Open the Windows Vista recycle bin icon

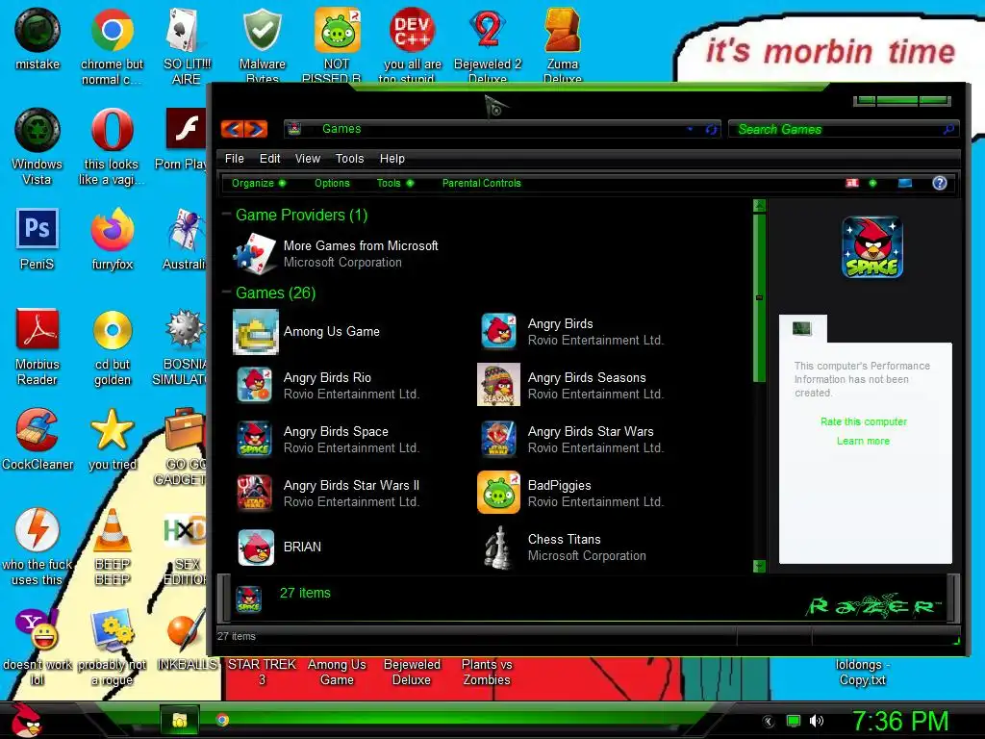click(x=38, y=130)
